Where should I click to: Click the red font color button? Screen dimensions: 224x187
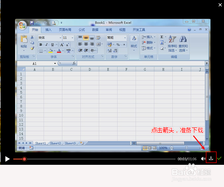click(59, 51)
